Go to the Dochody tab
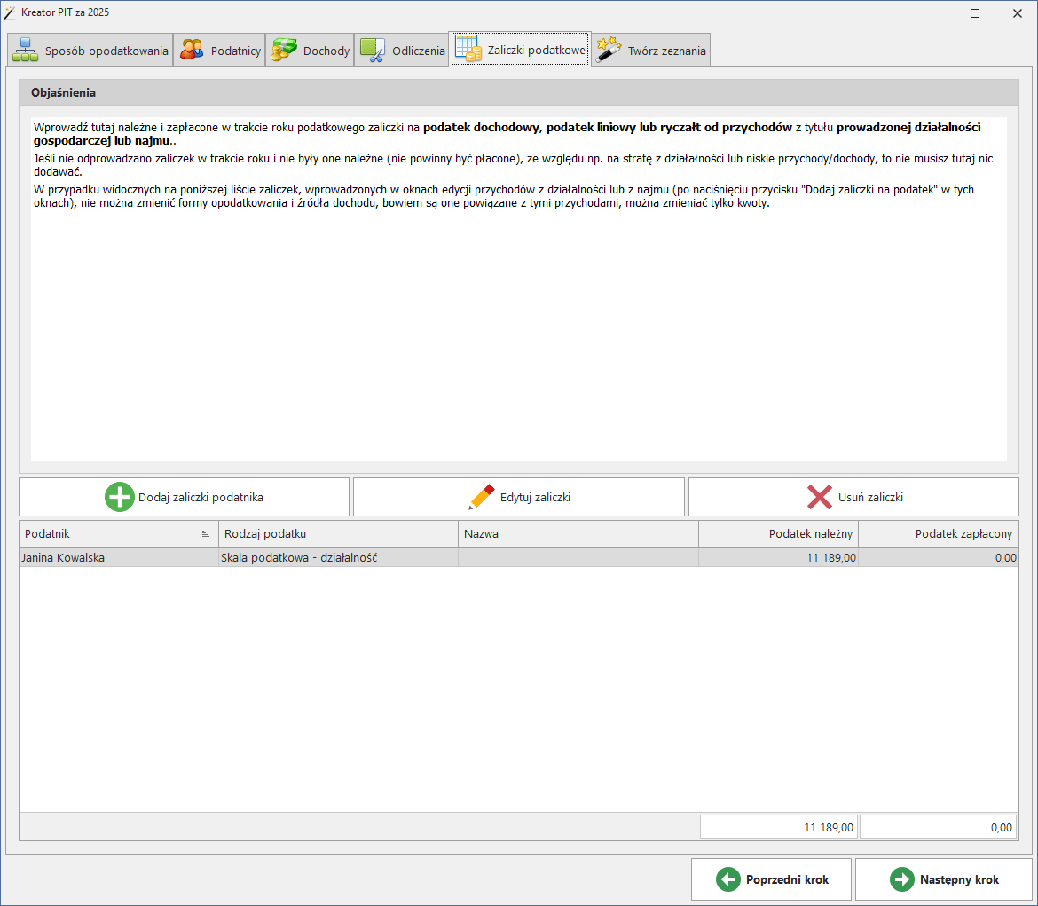The height and width of the screenshot is (906, 1038). click(310, 50)
